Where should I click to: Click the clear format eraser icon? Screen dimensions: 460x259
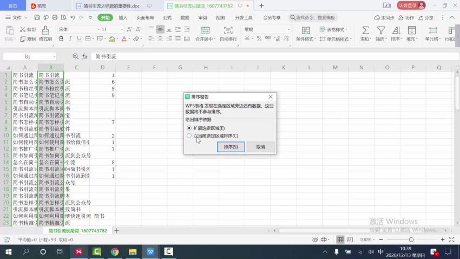[136, 39]
